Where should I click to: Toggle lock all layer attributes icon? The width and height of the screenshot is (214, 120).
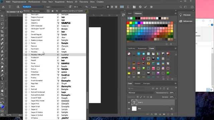(151, 97)
